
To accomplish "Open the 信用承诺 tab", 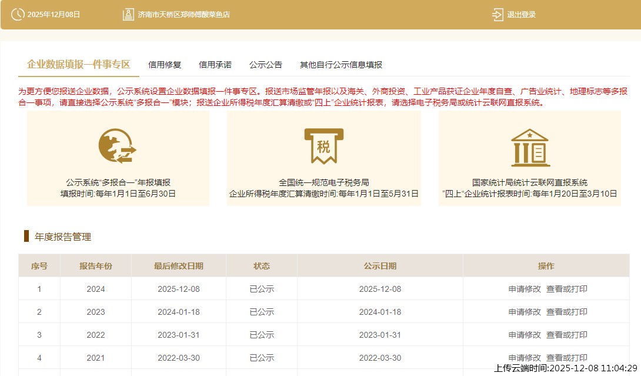I will point(215,65).
